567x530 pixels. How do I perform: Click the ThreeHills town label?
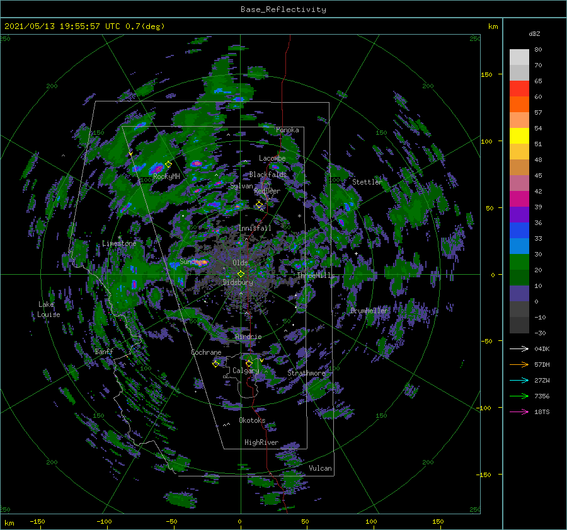pyautogui.click(x=316, y=275)
